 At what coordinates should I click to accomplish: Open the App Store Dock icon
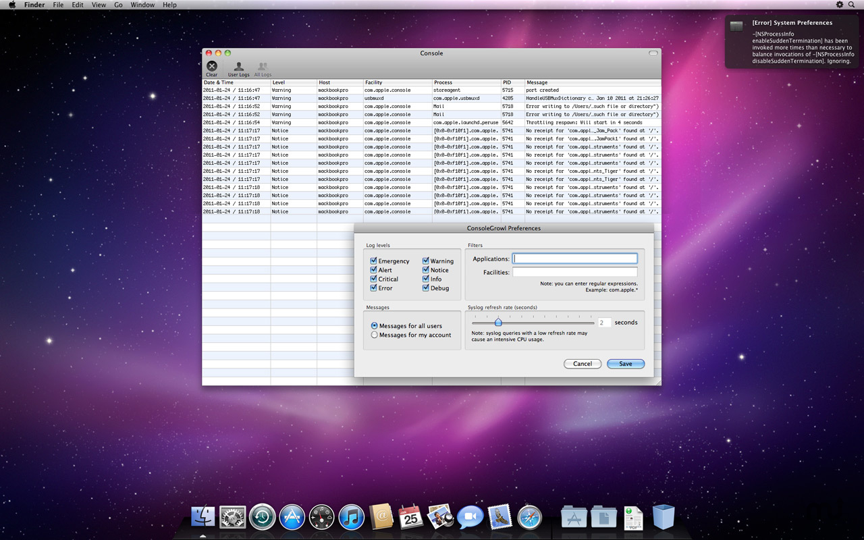point(292,518)
